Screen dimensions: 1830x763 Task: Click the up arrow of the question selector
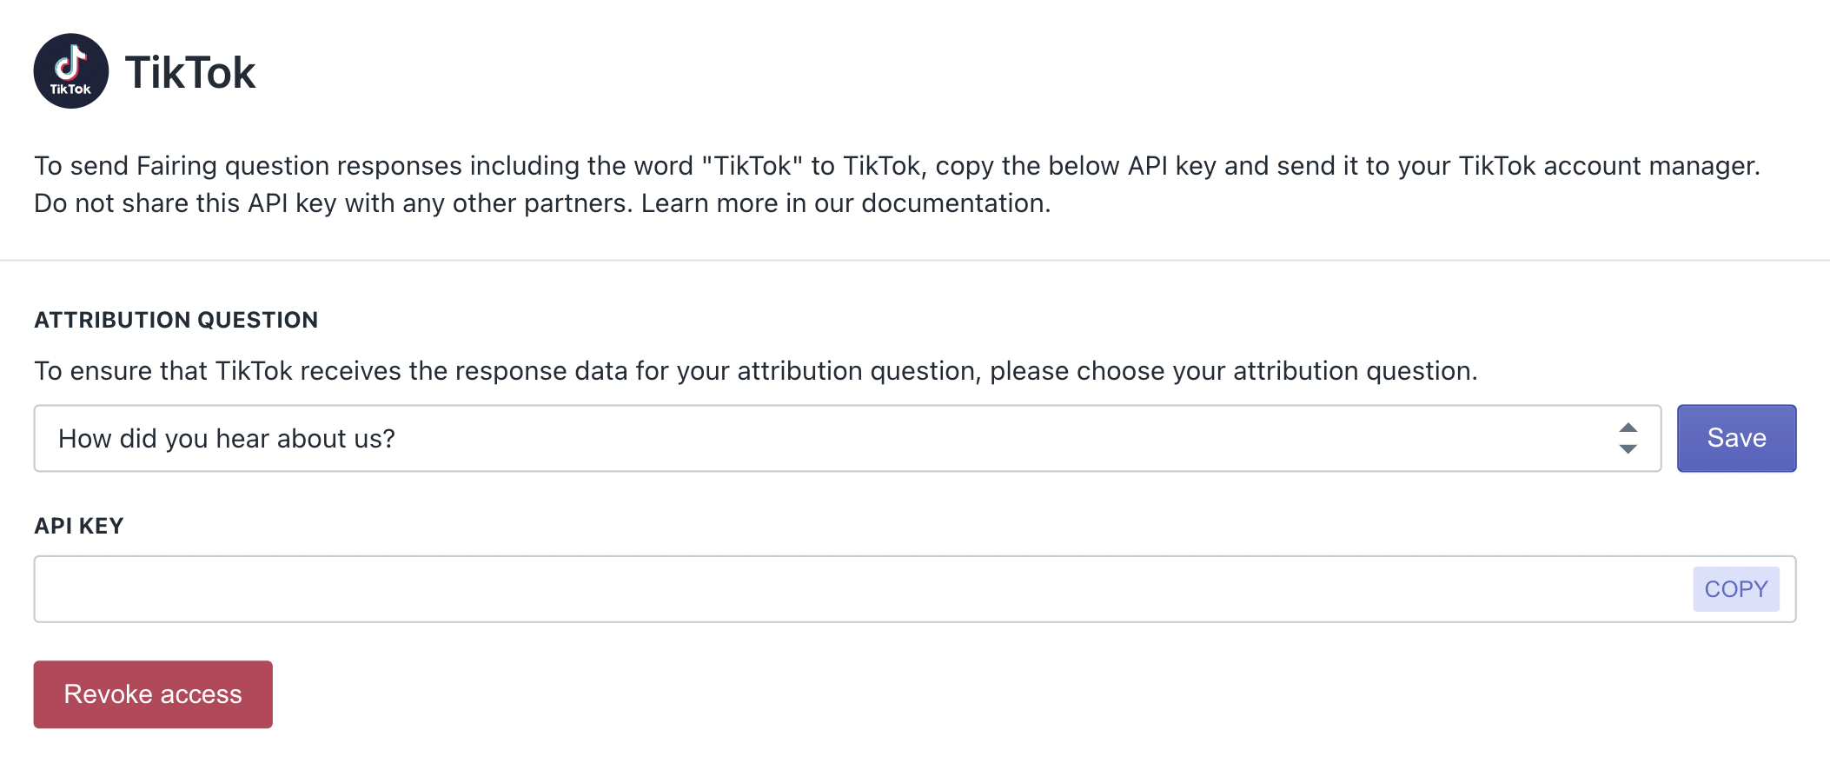1628,428
